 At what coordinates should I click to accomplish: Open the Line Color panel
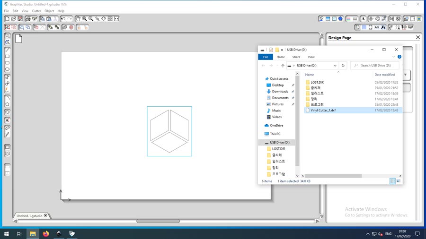pyautogui.click(x=348, y=19)
